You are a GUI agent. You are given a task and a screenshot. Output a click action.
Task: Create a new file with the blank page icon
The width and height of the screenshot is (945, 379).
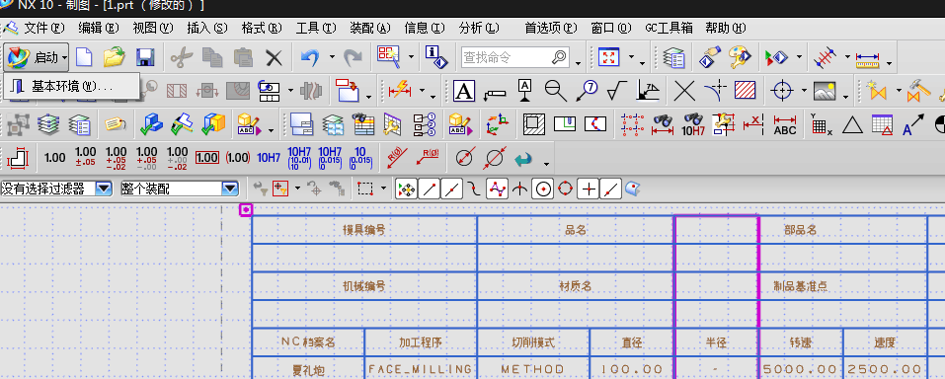click(x=83, y=57)
